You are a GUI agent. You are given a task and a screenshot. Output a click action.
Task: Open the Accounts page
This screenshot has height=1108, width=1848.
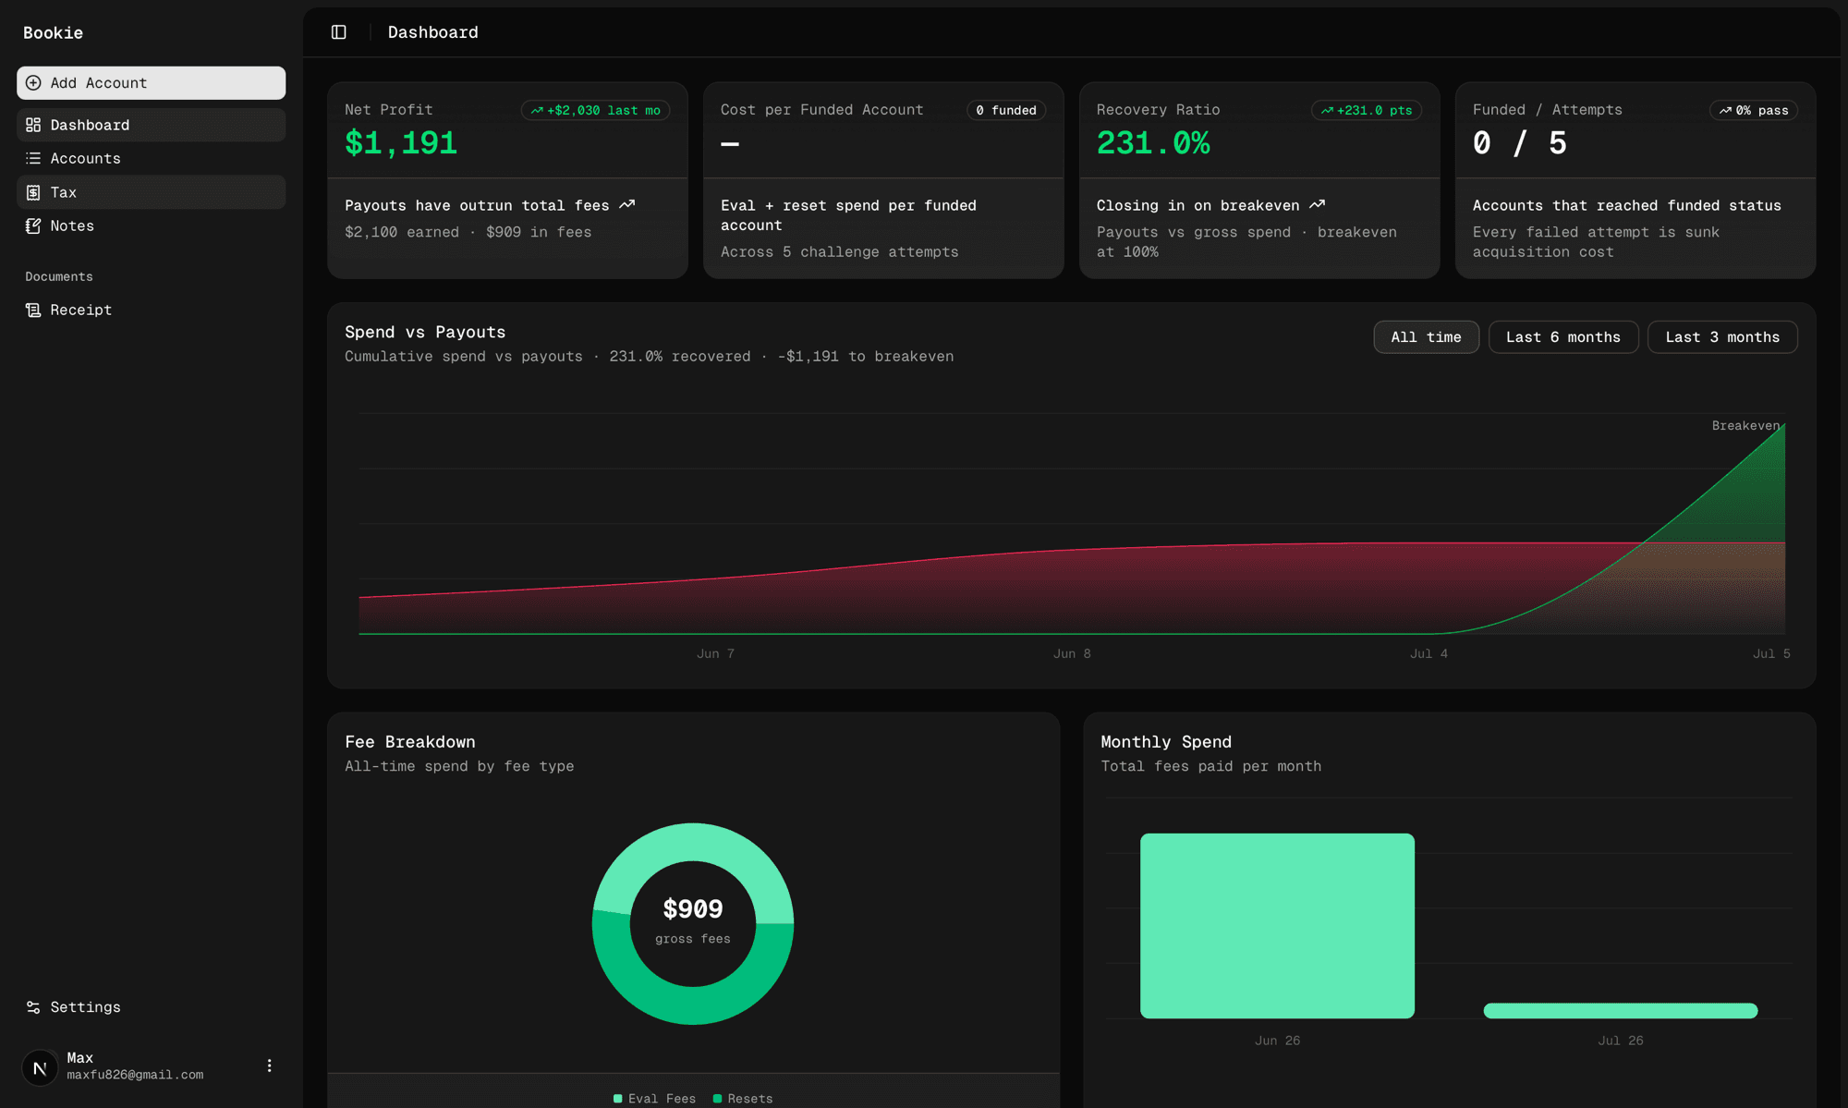click(151, 158)
